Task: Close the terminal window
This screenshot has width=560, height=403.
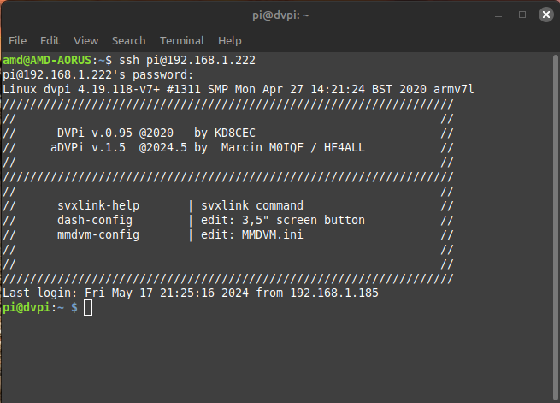Action: [546, 15]
